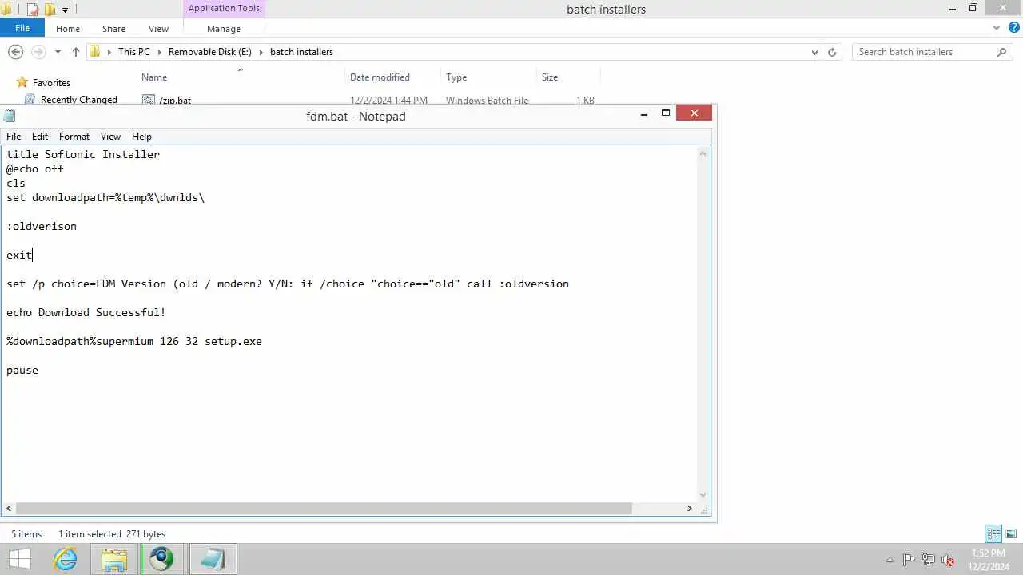Select Favorites in navigation pane

coord(51,83)
